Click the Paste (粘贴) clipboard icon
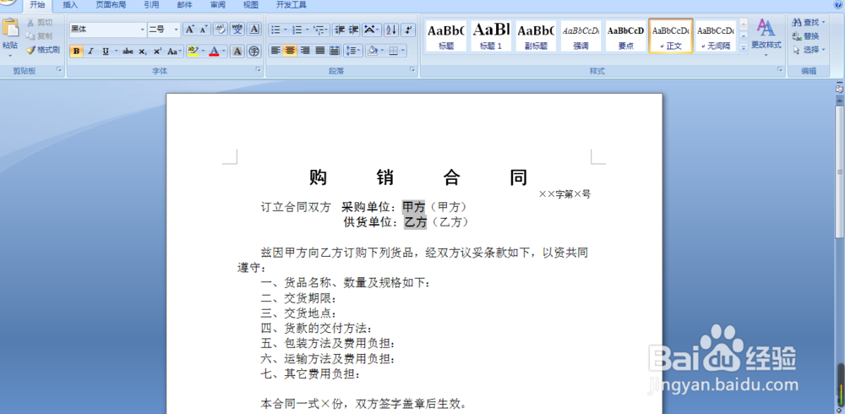This screenshot has height=414, width=845. pyautogui.click(x=9, y=28)
